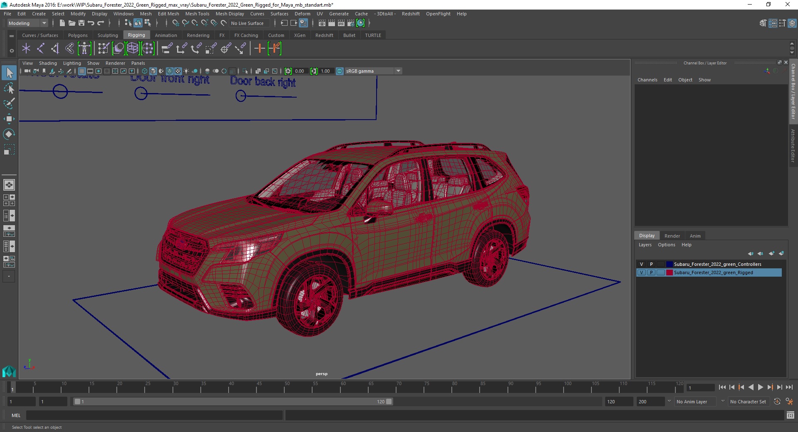Open the No Character Set dropdown
This screenshot has width=798, height=432.
click(749, 402)
